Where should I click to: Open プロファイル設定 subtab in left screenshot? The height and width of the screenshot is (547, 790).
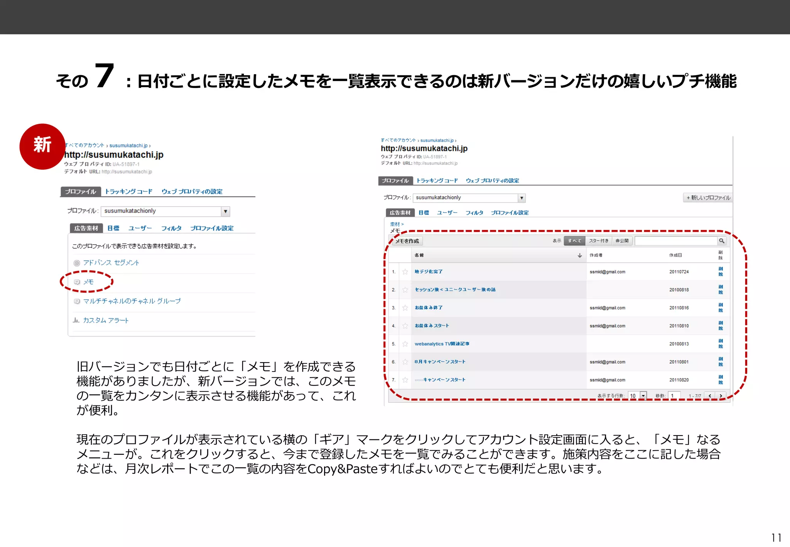212,228
